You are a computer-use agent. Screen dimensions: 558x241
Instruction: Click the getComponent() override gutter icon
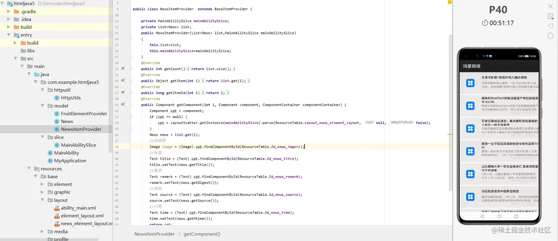(123, 105)
